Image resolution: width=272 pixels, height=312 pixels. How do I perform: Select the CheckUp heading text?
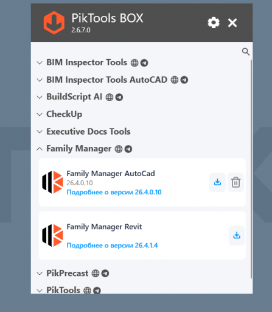[65, 114]
